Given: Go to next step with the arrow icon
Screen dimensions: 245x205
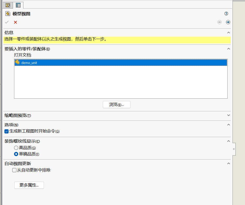Looking at the screenshot, I should [x=228, y=22].
